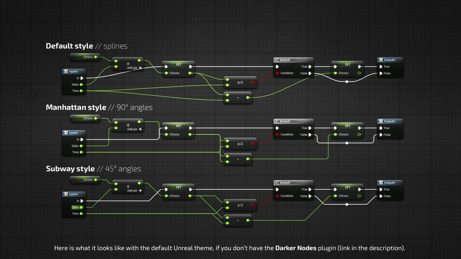461x259 pixels.
Task: Click the bold Darker Nodes text in caption
Action: [296, 248]
